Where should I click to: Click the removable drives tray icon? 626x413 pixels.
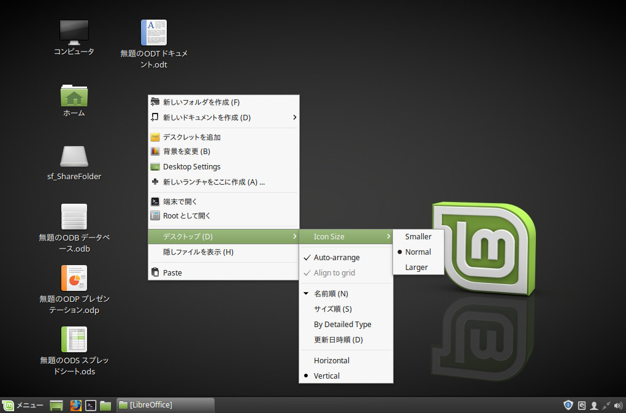click(x=582, y=406)
